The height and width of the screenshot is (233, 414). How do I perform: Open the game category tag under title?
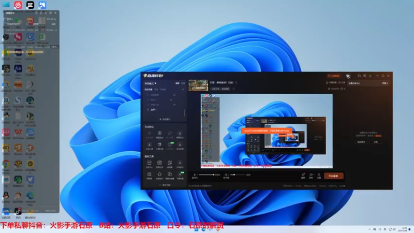pos(220,89)
